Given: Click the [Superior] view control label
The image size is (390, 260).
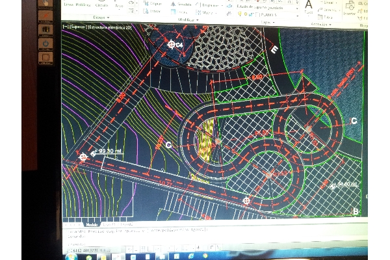Looking at the screenshot, I should (78, 28).
